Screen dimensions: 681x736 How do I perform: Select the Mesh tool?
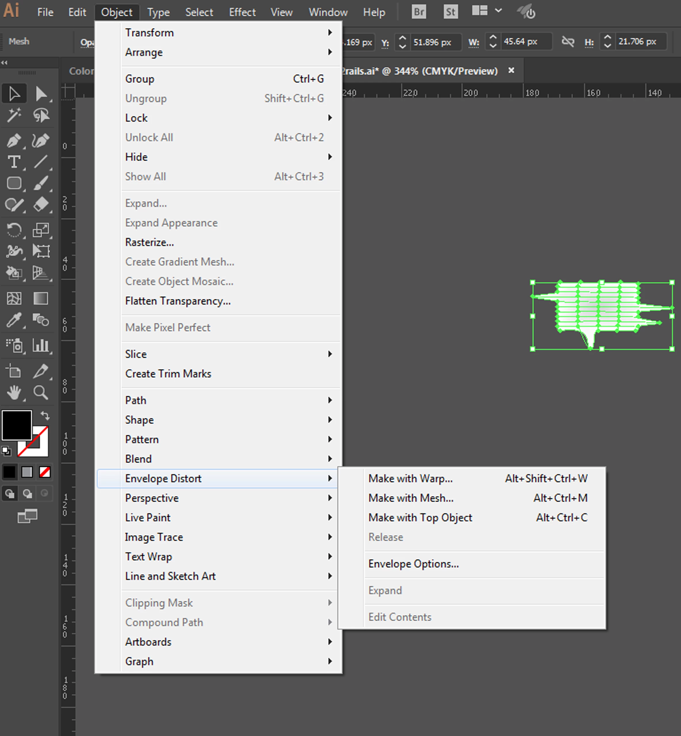(x=14, y=298)
